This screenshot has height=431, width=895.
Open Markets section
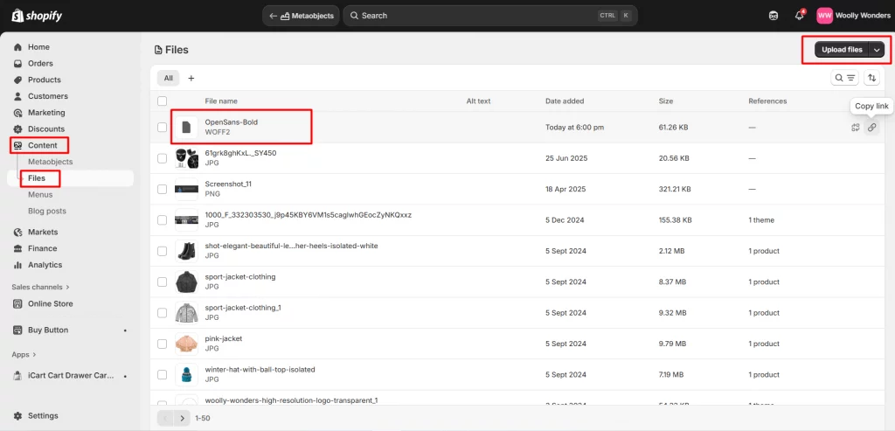[x=43, y=232]
